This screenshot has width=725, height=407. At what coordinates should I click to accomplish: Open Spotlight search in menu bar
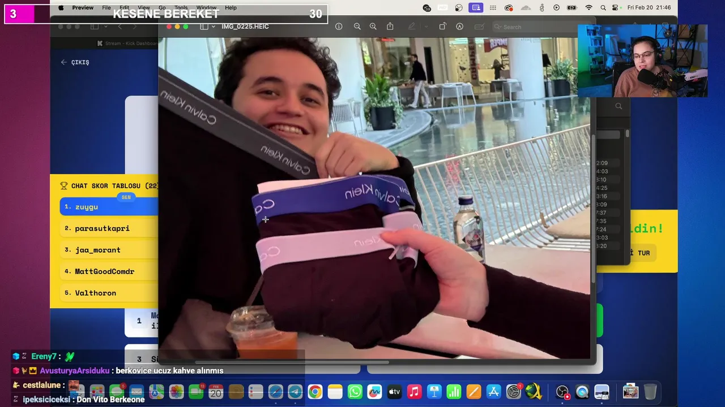pos(604,8)
